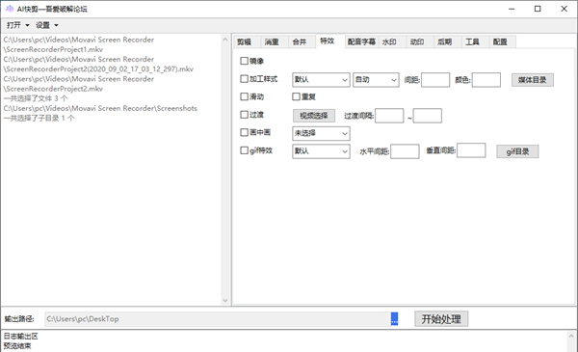Click the 水平间距 input field
Image resolution: width=578 pixels, height=352 pixels.
(x=405, y=151)
